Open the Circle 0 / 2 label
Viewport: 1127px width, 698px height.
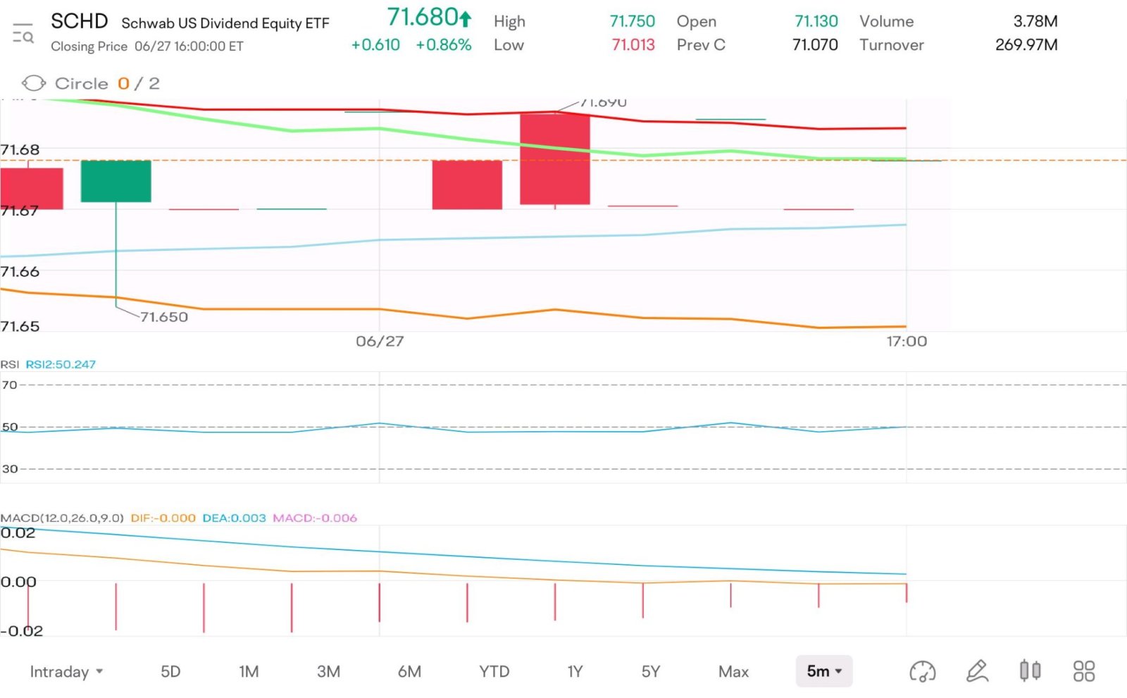tap(107, 83)
